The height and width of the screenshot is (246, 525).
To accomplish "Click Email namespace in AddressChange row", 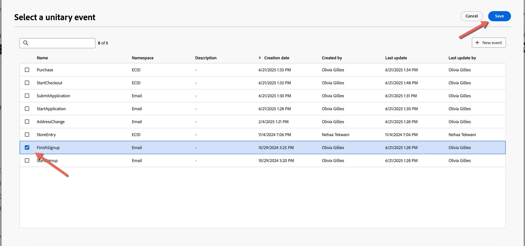I will pyautogui.click(x=137, y=122).
